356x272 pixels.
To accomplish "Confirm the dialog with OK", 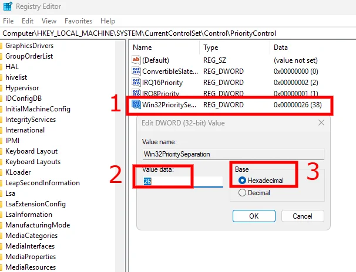I will 254,216.
